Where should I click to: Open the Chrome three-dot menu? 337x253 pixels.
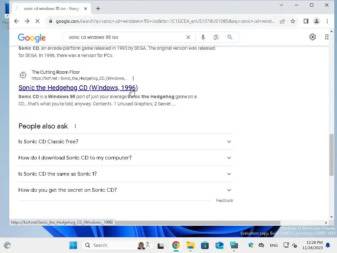click(327, 21)
